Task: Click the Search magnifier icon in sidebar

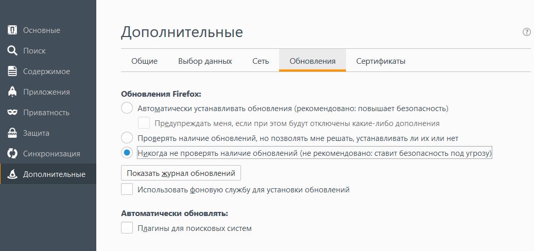Action: pyautogui.click(x=12, y=50)
